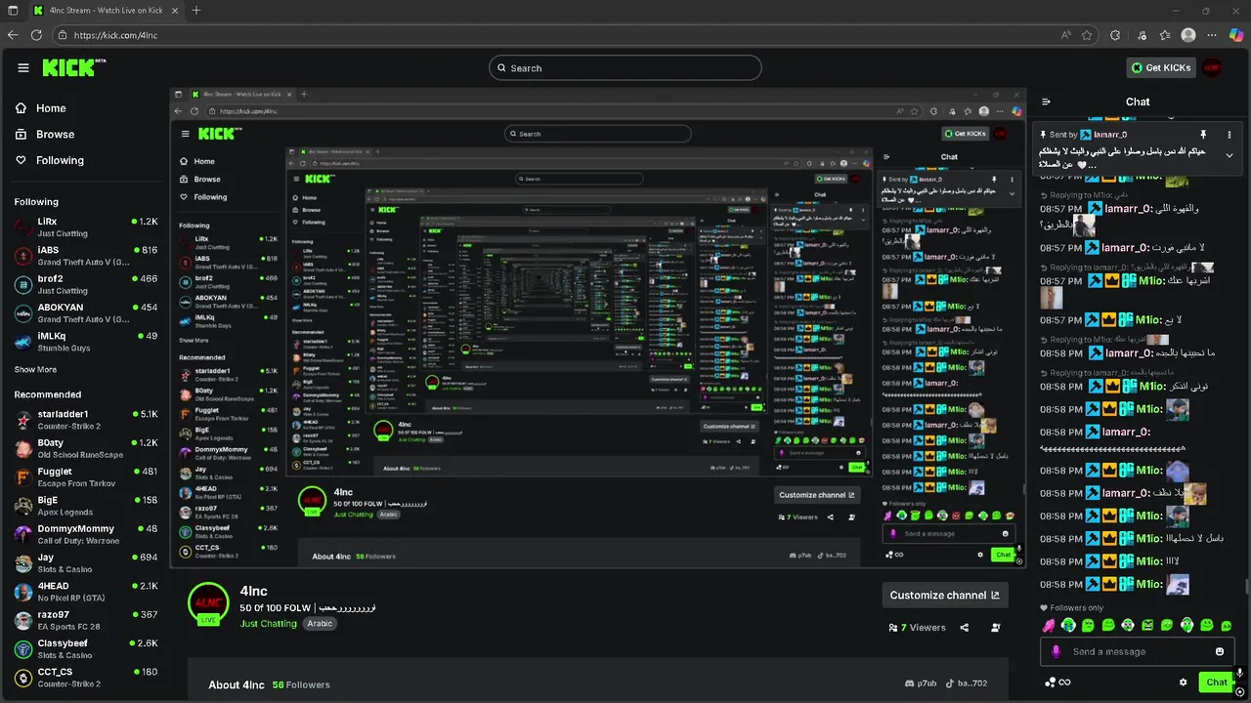Screen dimensions: 1251x703
Task: Open a new browser tab with plus icon
Action: [x=196, y=11]
